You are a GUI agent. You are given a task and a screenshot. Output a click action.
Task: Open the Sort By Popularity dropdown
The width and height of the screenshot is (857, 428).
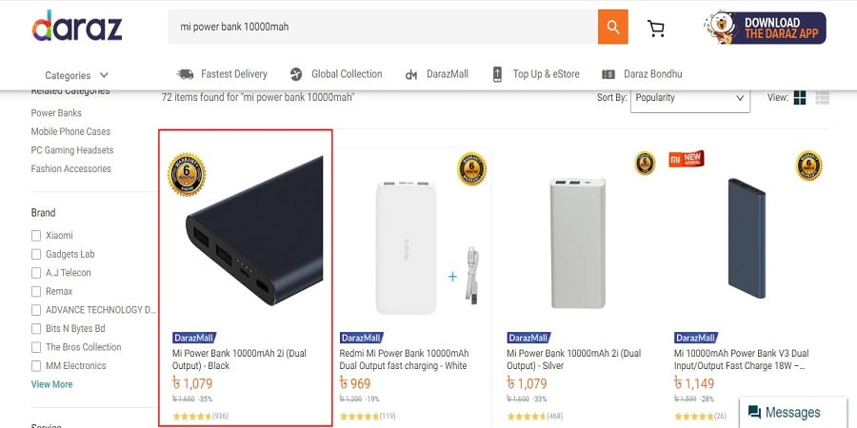[x=689, y=98]
